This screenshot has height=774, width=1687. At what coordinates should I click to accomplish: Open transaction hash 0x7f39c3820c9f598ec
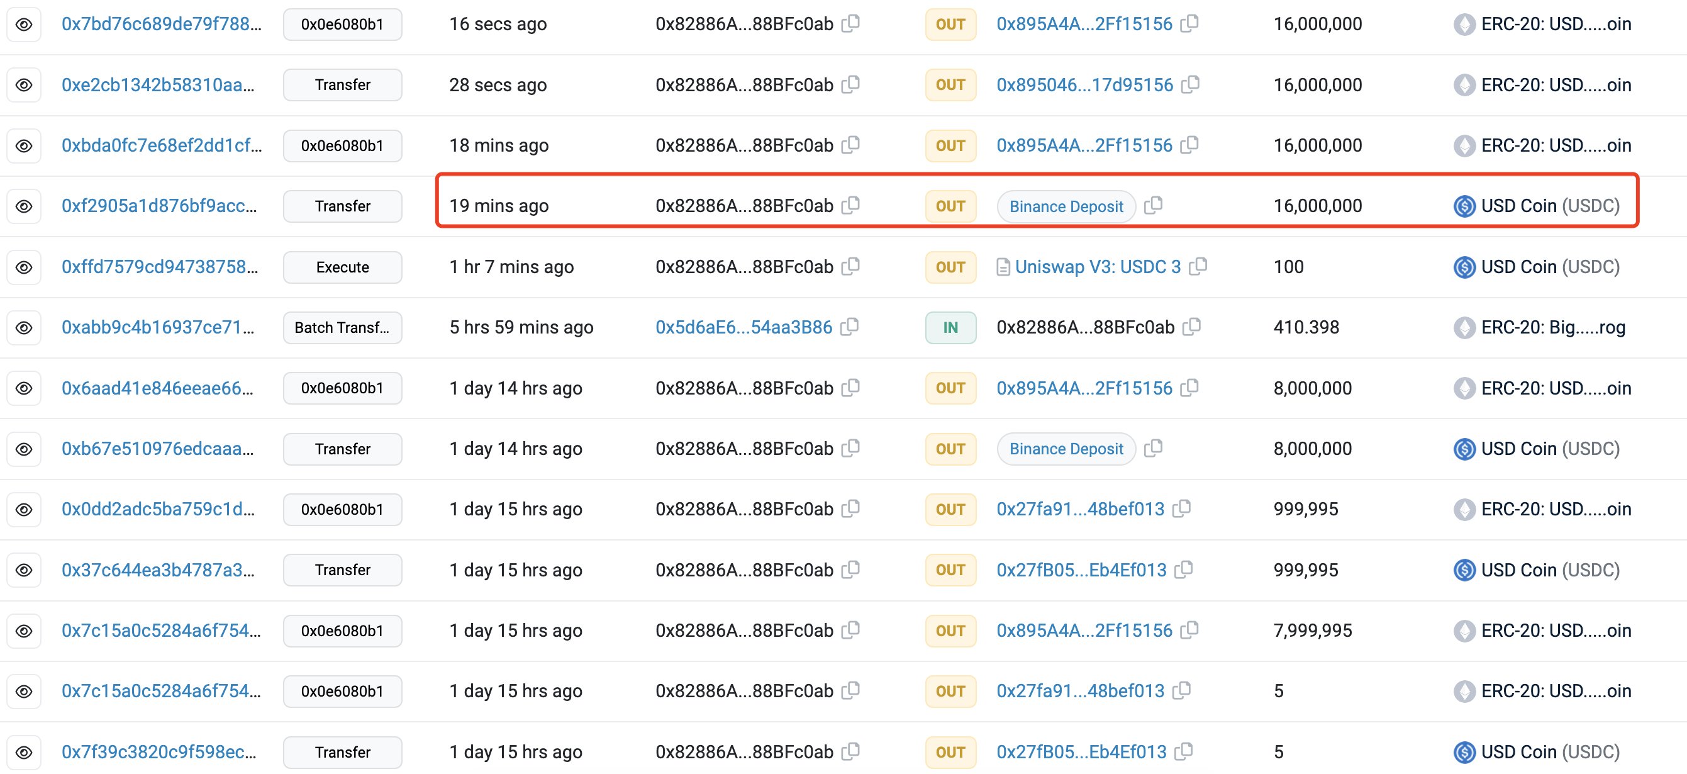click(159, 752)
